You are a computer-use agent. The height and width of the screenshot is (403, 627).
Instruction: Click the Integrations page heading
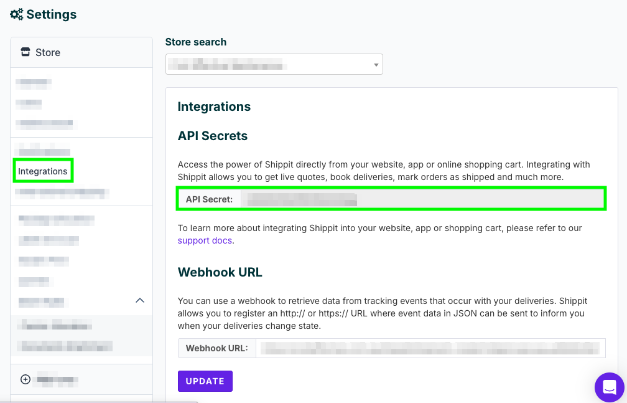tap(215, 107)
